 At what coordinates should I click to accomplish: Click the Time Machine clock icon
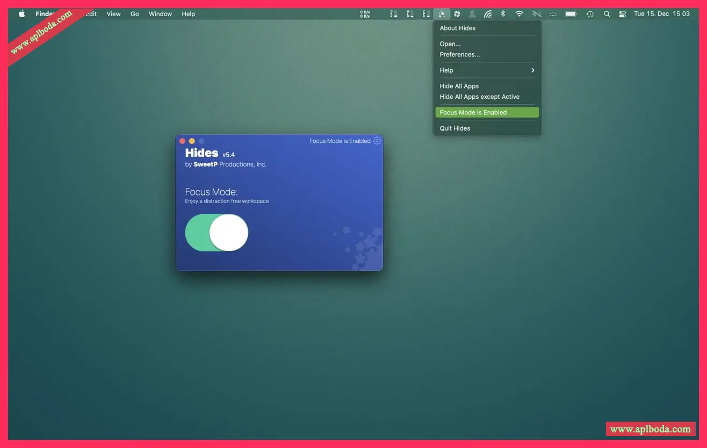[590, 14]
